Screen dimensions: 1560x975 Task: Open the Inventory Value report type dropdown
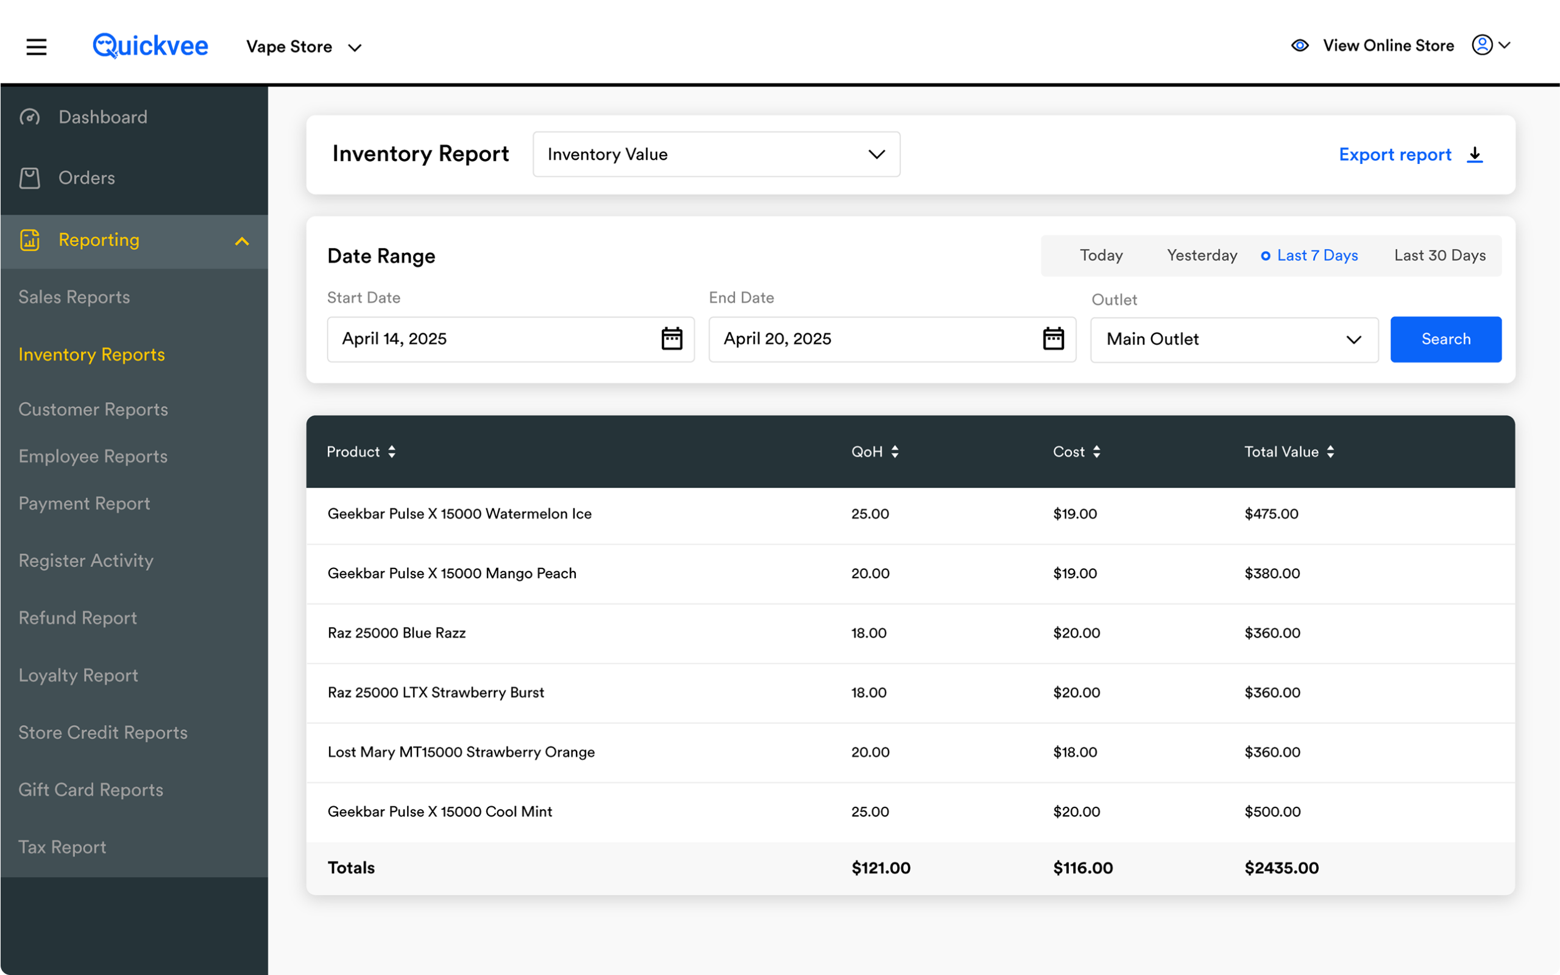pos(715,155)
